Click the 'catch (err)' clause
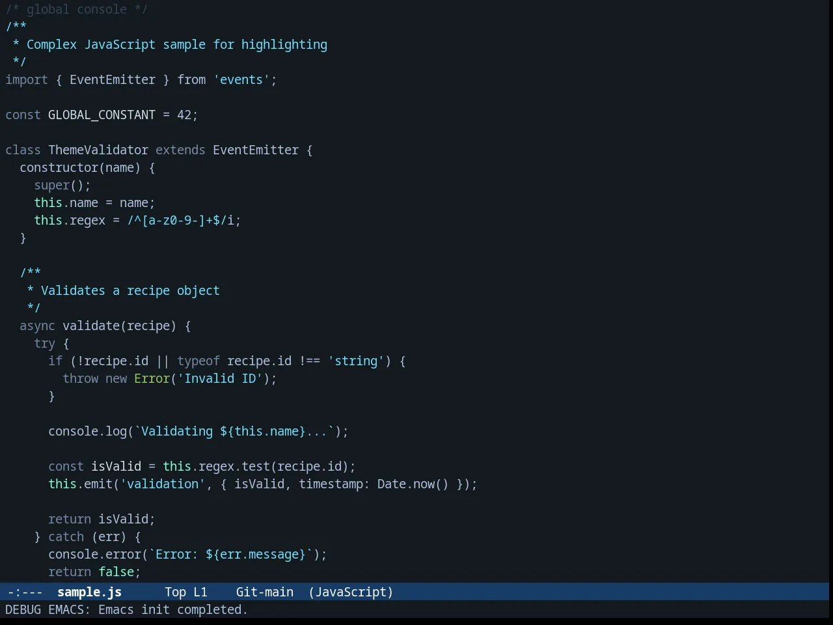This screenshot has height=625, width=833. point(87,536)
